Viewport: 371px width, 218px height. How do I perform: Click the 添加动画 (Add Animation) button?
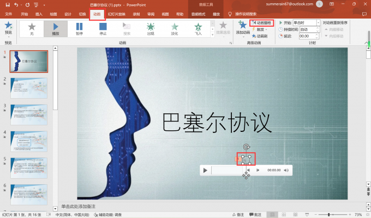pos(243,29)
